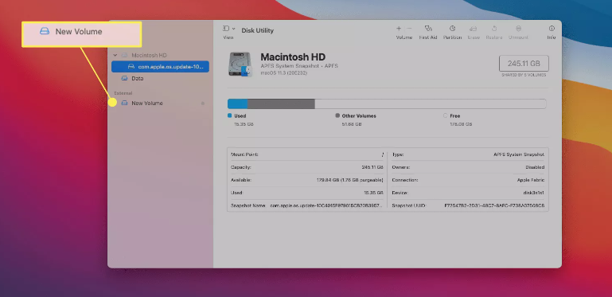This screenshot has width=612, height=297.
Task: Click the Restore toolbar icon
Action: coord(494,29)
